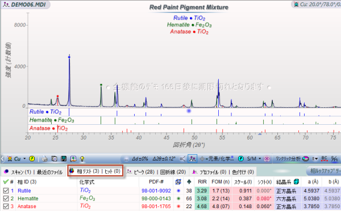Screen dimensions: 341x211
Task: Select the Hematite phase name in table
Action: pyautogui.click(x=28, y=199)
